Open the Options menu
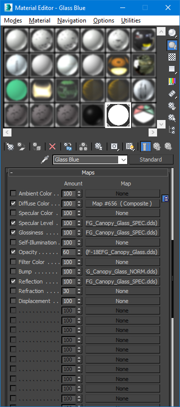The image size is (180, 407). pyautogui.click(x=104, y=20)
